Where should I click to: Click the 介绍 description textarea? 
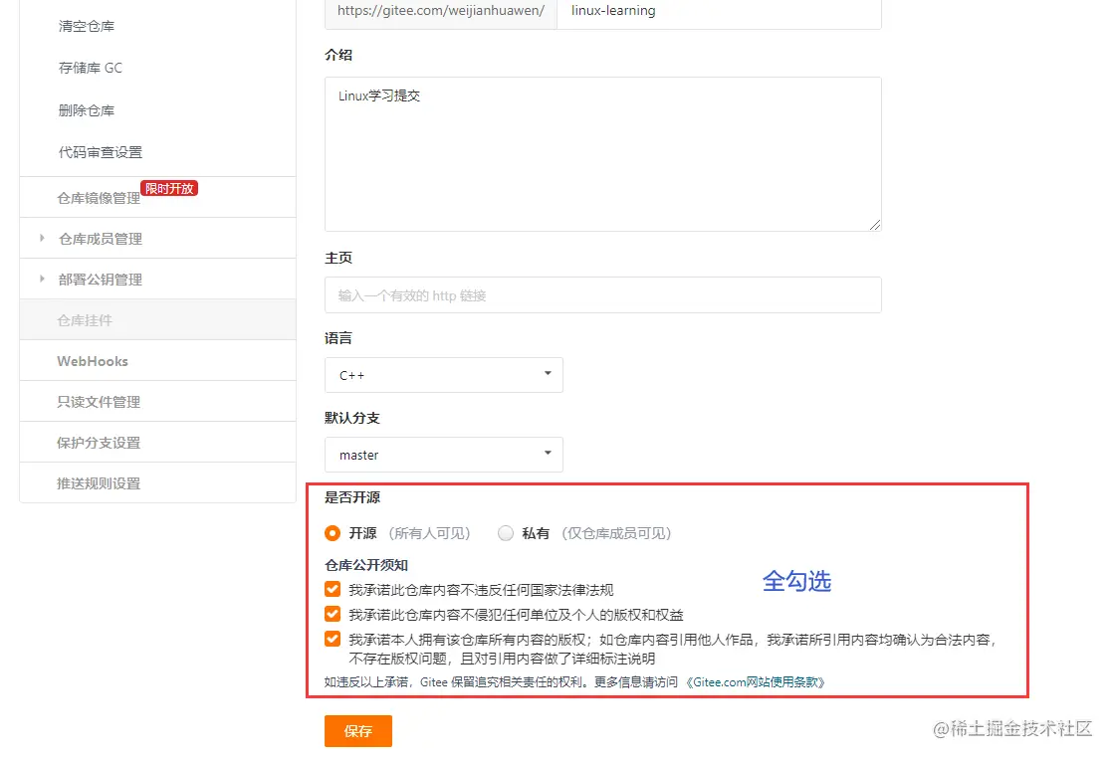[x=603, y=154]
